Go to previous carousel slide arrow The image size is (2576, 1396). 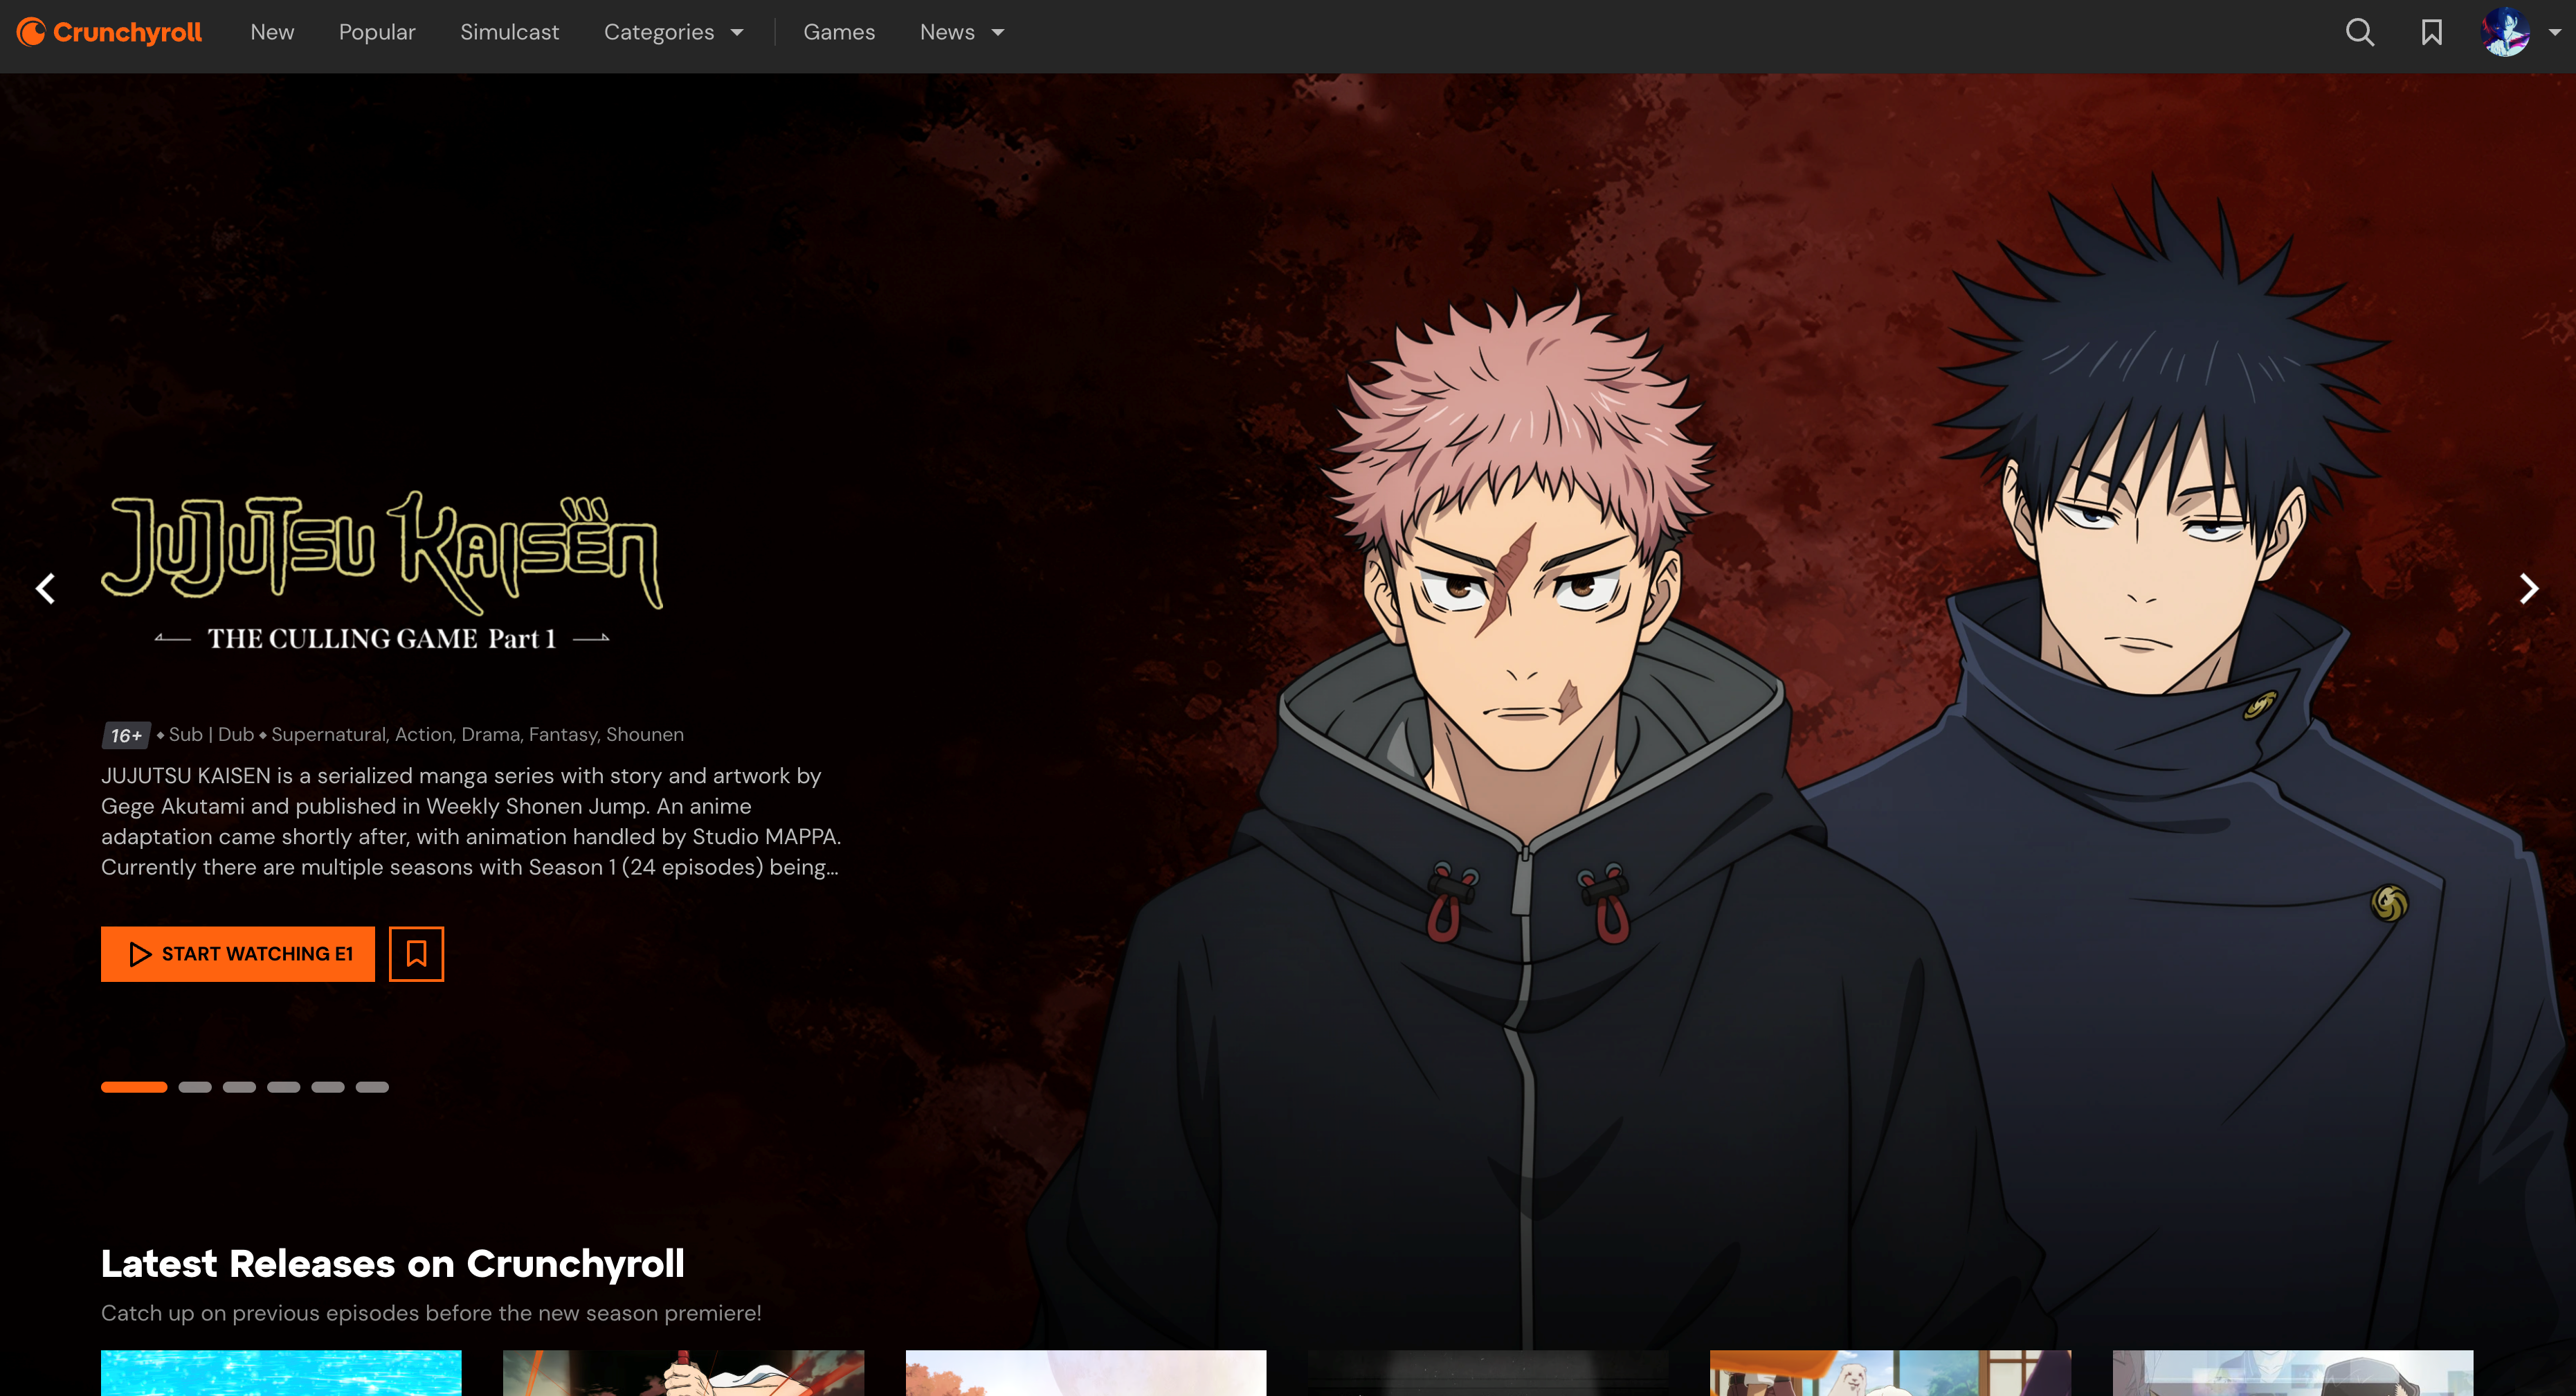[x=46, y=589]
